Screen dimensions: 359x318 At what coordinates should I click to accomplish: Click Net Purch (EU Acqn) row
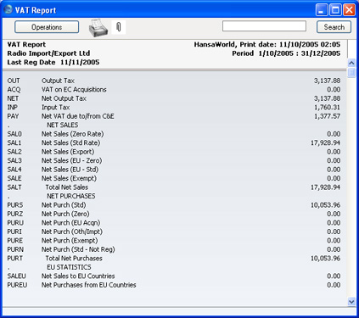174,223
